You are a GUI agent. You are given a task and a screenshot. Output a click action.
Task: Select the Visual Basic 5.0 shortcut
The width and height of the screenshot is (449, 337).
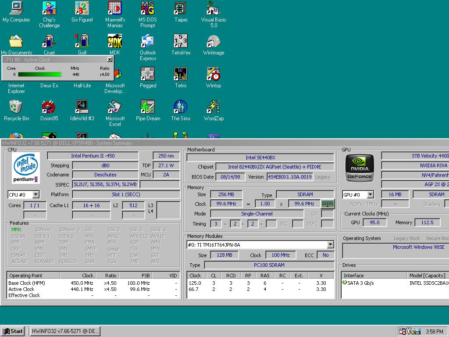(213, 9)
